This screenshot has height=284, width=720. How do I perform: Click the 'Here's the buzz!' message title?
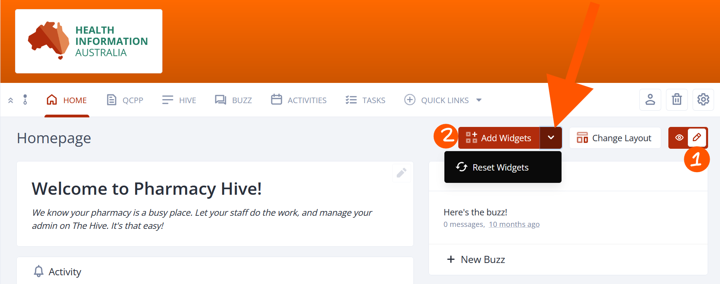[x=475, y=212]
